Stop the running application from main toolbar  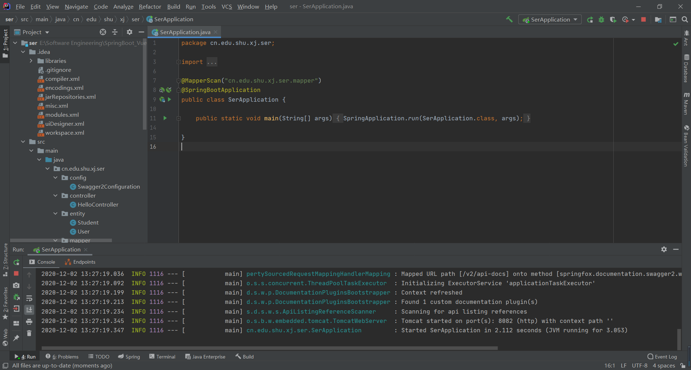pyautogui.click(x=643, y=20)
